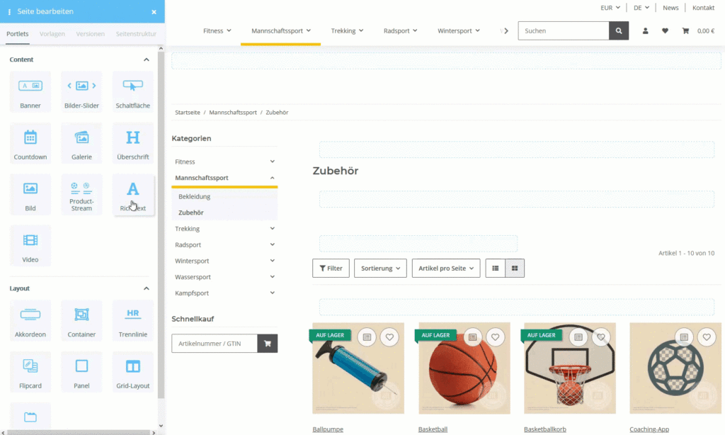Open the Sortierung dropdown
Image resolution: width=725 pixels, height=435 pixels.
click(x=382, y=268)
